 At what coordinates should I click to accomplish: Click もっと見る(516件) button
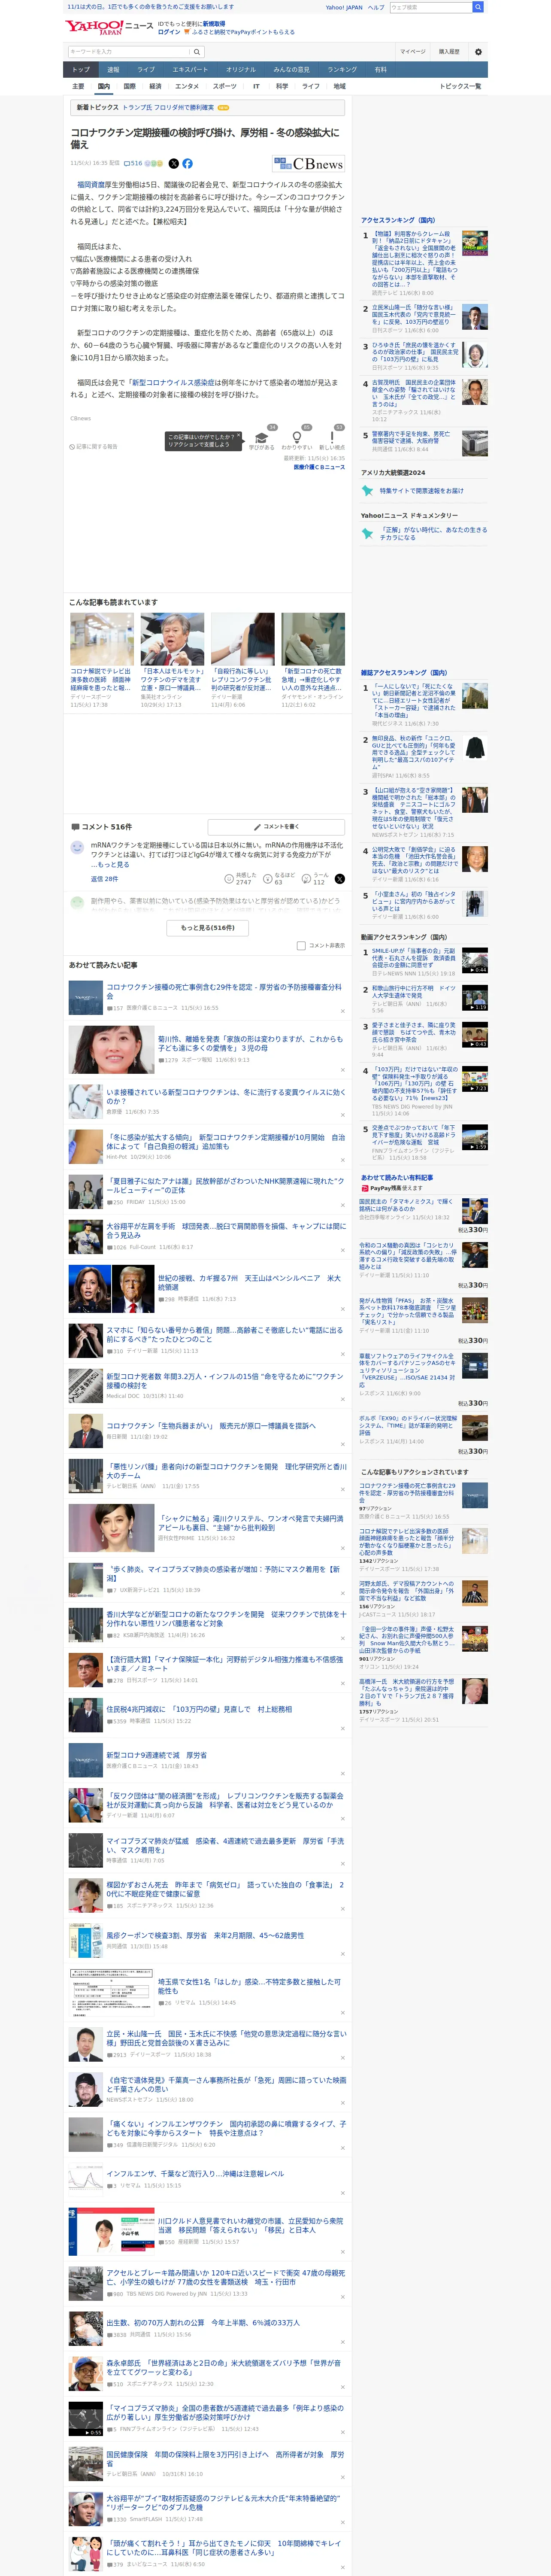click(x=208, y=928)
